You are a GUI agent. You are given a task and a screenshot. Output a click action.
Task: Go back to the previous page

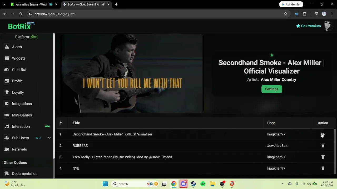(x=5, y=14)
